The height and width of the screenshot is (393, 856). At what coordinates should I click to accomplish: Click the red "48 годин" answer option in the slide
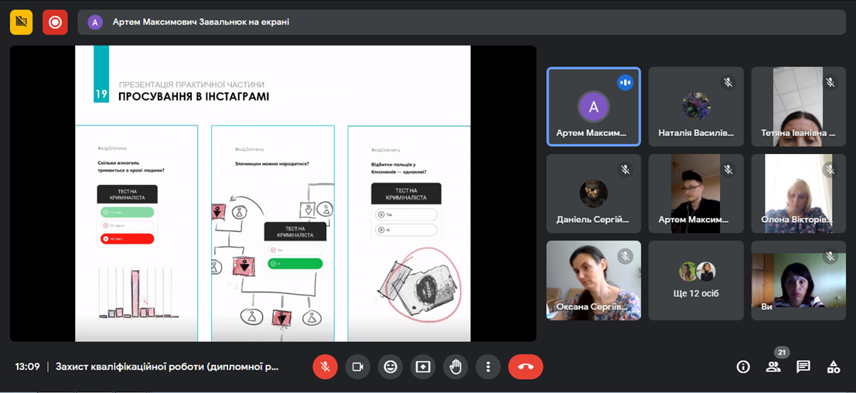click(x=127, y=238)
